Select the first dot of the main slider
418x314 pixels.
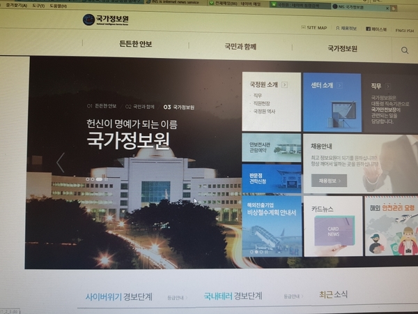(88, 179)
